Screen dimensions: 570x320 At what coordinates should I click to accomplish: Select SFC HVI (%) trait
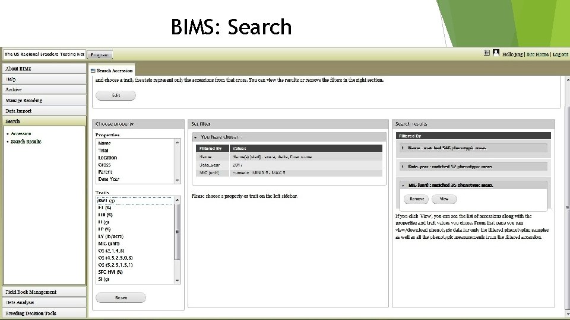click(x=110, y=272)
